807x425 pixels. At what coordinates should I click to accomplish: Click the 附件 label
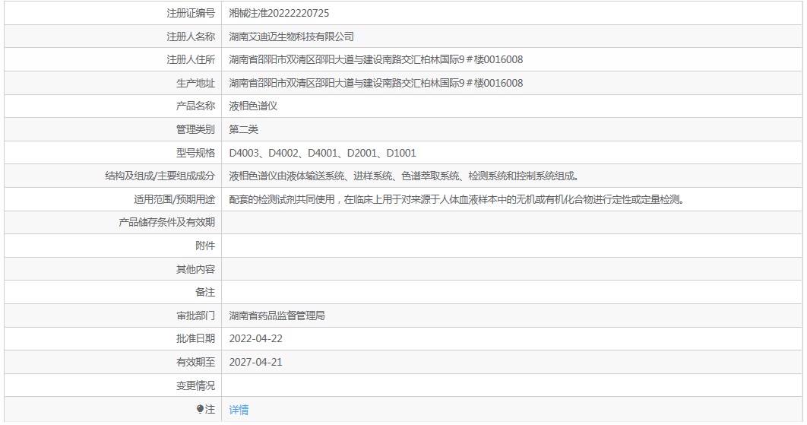coord(205,246)
